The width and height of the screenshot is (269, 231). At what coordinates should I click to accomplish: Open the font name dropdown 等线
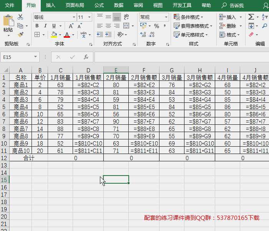pyautogui.click(x=54, y=17)
